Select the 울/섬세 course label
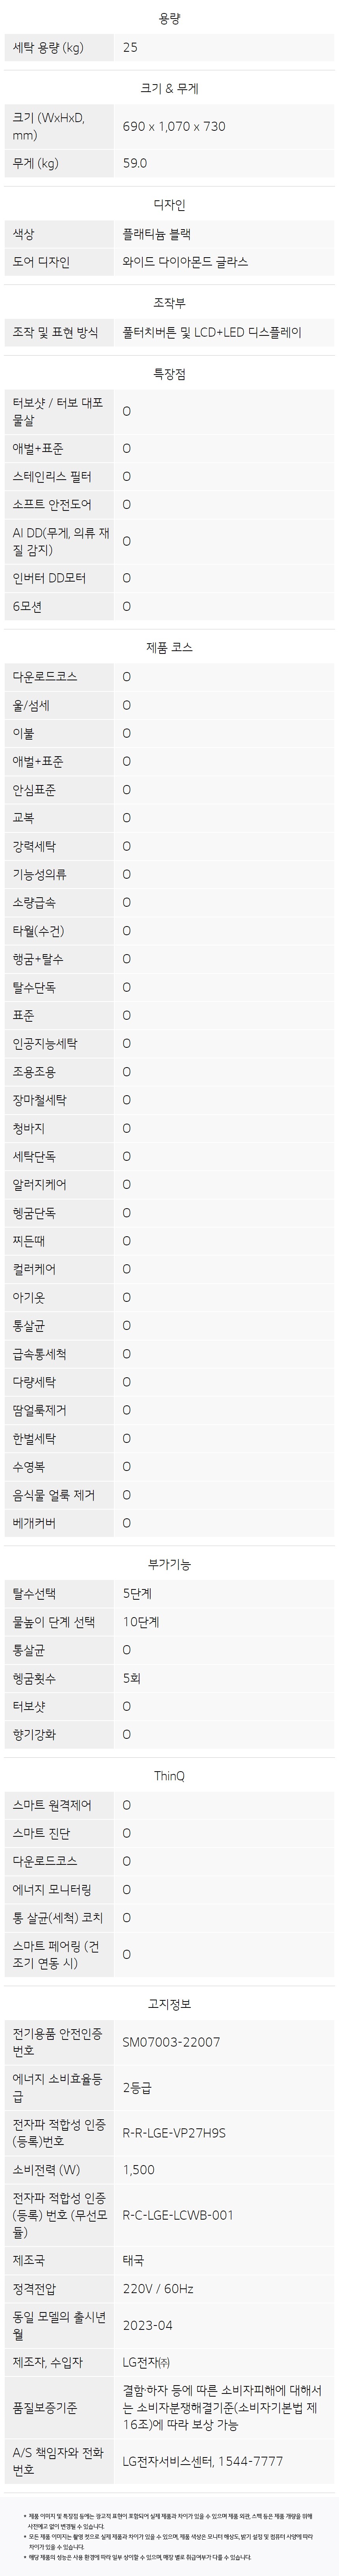The image size is (339, 2576). pyautogui.click(x=31, y=705)
